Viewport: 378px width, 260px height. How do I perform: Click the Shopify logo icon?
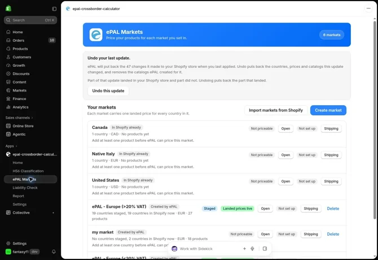click(x=8, y=8)
